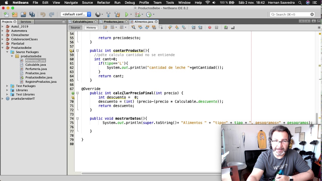322x181 pixels.
Task: Click Find Previous Occurrence icon
Action: [x=140, y=27]
